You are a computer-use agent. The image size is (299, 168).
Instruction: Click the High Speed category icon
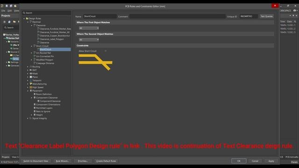click(31, 87)
